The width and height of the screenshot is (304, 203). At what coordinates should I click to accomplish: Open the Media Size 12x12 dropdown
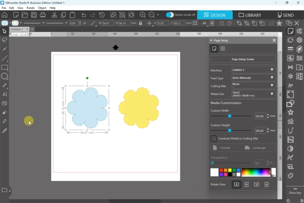click(x=253, y=94)
